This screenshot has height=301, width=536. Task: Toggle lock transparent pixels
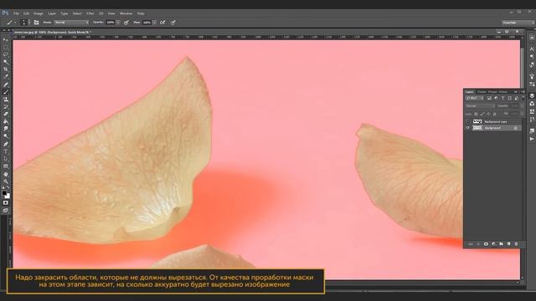pyautogui.click(x=476, y=114)
